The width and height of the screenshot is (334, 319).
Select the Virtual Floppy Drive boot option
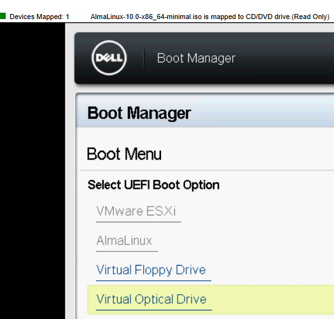coord(151,270)
